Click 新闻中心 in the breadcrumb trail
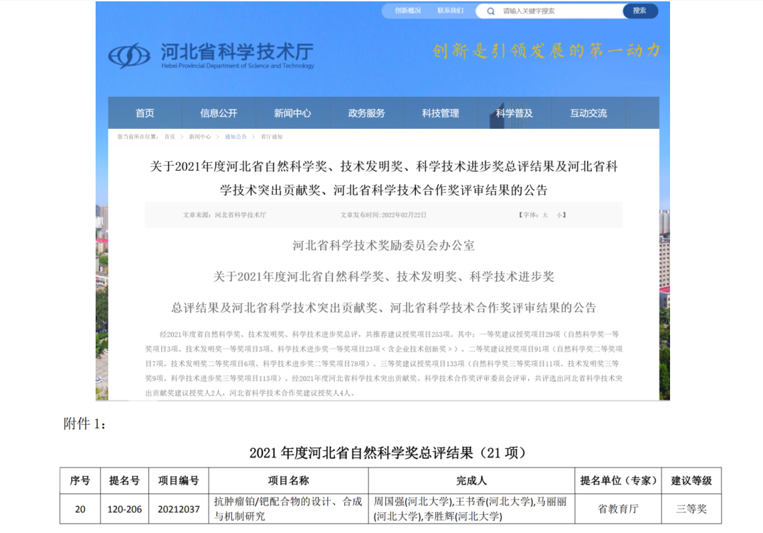Viewport: 763px width, 533px height. coord(199,137)
